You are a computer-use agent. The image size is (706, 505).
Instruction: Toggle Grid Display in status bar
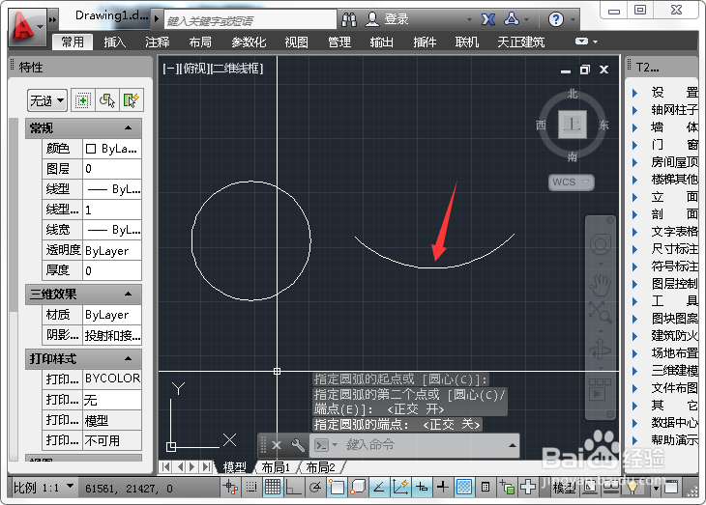click(273, 487)
